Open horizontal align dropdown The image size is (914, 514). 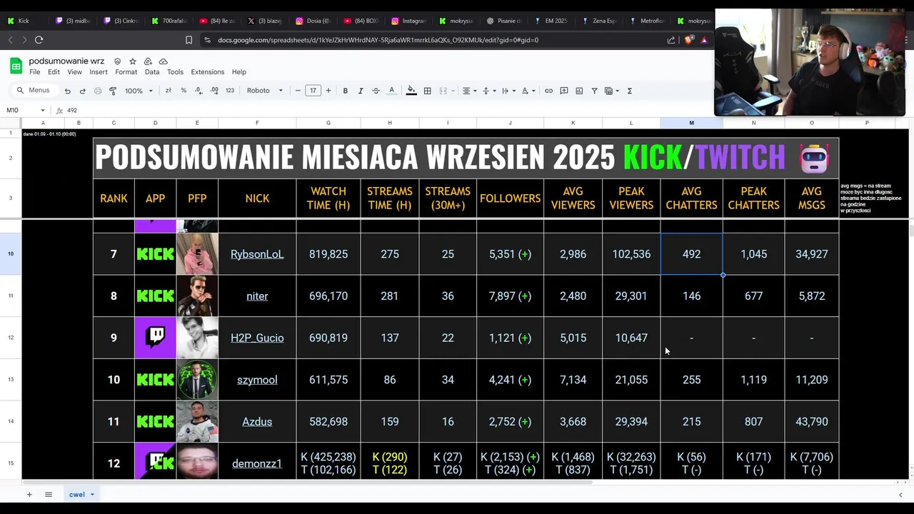[469, 91]
